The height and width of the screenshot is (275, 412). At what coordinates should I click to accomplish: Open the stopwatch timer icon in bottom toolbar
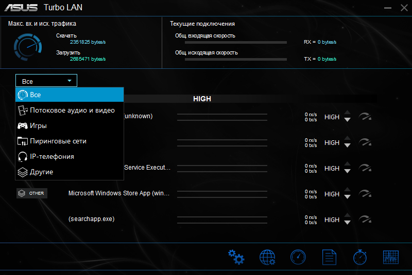click(360, 257)
